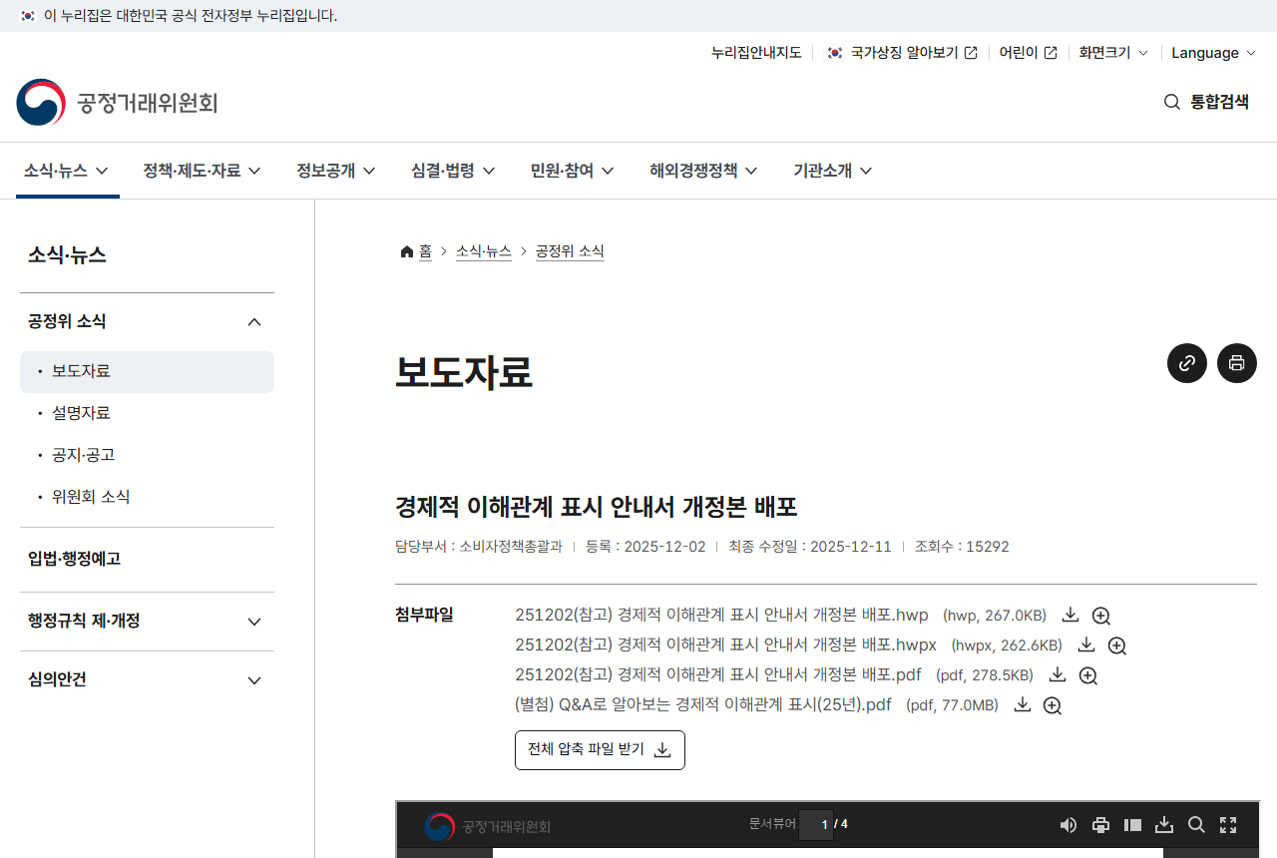Click the download icon in the document viewer toolbar

pyautogui.click(x=1164, y=825)
